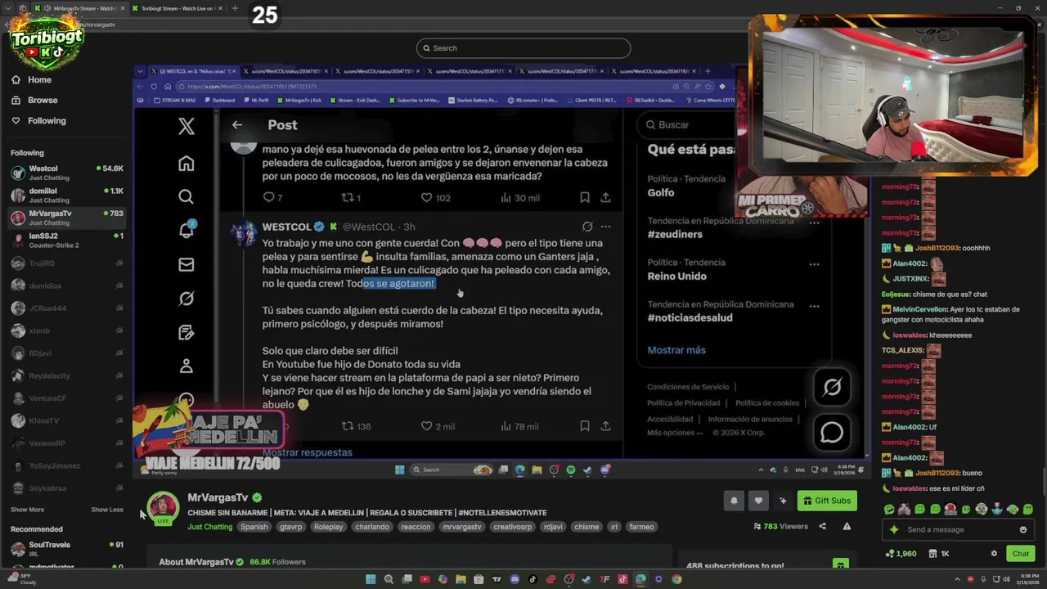Click the sparkle button beside Gift Subs
1047x589 pixels.
click(783, 501)
